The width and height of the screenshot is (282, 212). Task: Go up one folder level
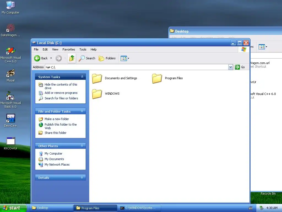(x=72, y=58)
